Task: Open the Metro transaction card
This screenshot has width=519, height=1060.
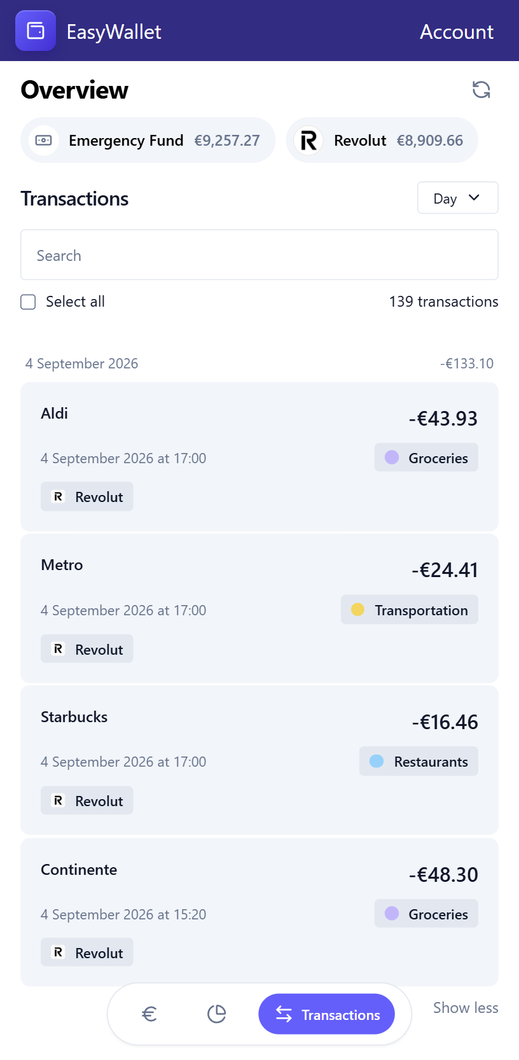Action: 259,609
